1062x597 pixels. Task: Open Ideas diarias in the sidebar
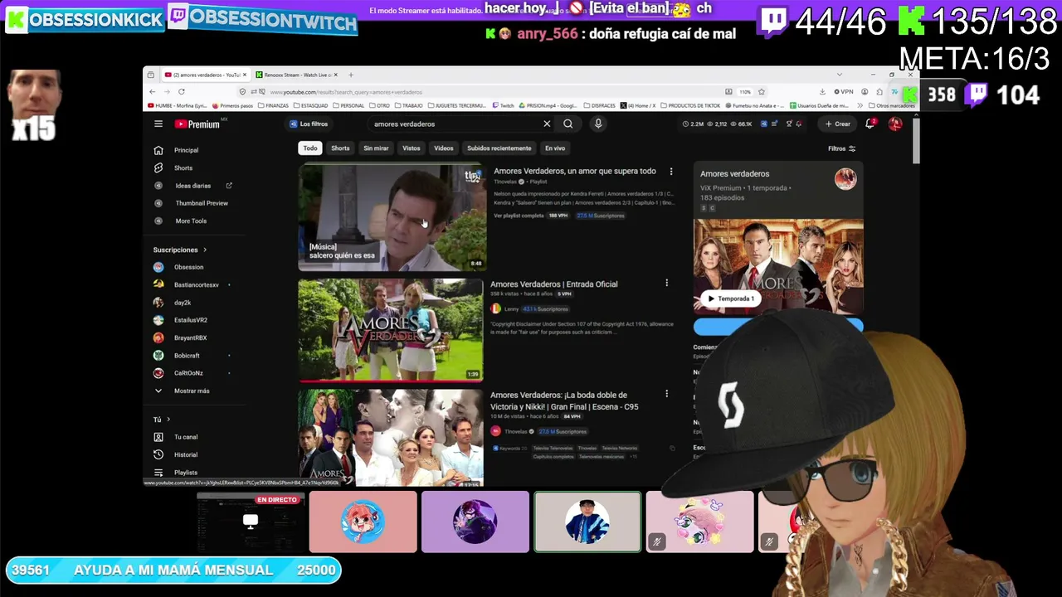pos(192,186)
